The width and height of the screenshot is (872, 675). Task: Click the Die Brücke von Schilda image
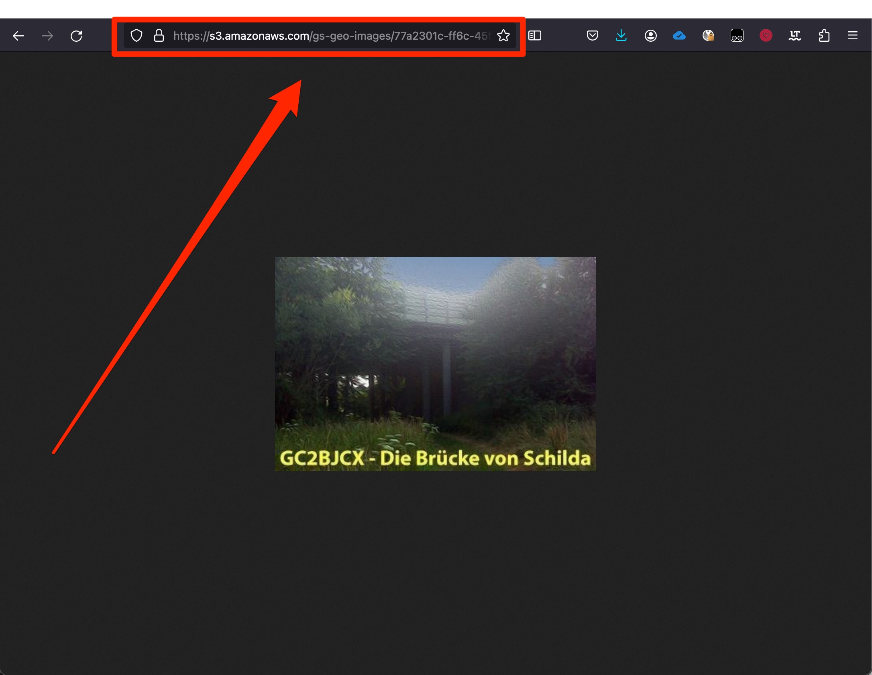click(435, 364)
